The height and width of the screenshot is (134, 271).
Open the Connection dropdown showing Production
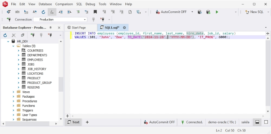(60, 19)
